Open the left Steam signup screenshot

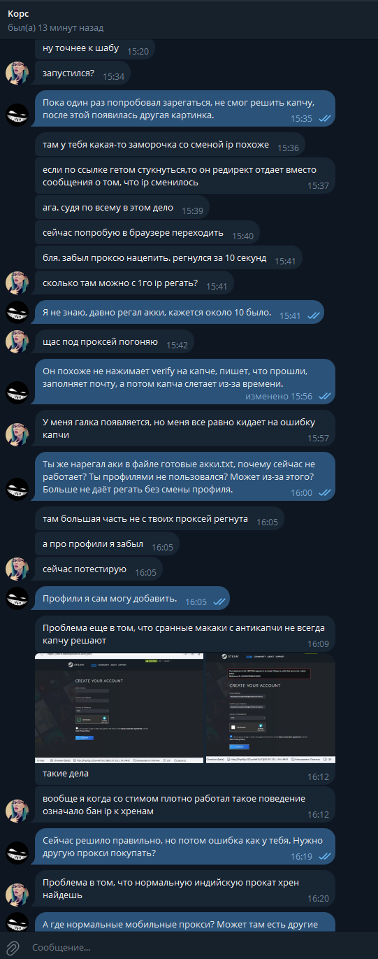119,707
